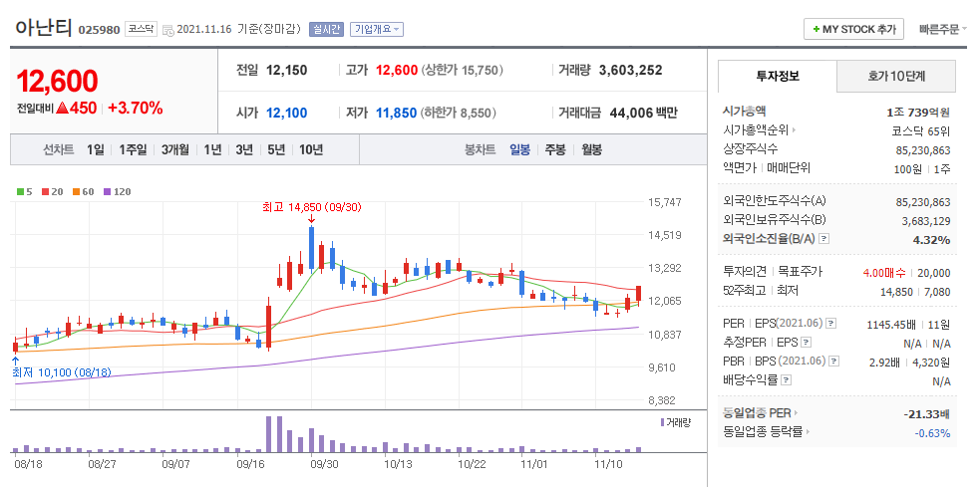Screen dimensions: 979x487
Task: Click the green 5-day moving average legend
Action: pos(23,191)
